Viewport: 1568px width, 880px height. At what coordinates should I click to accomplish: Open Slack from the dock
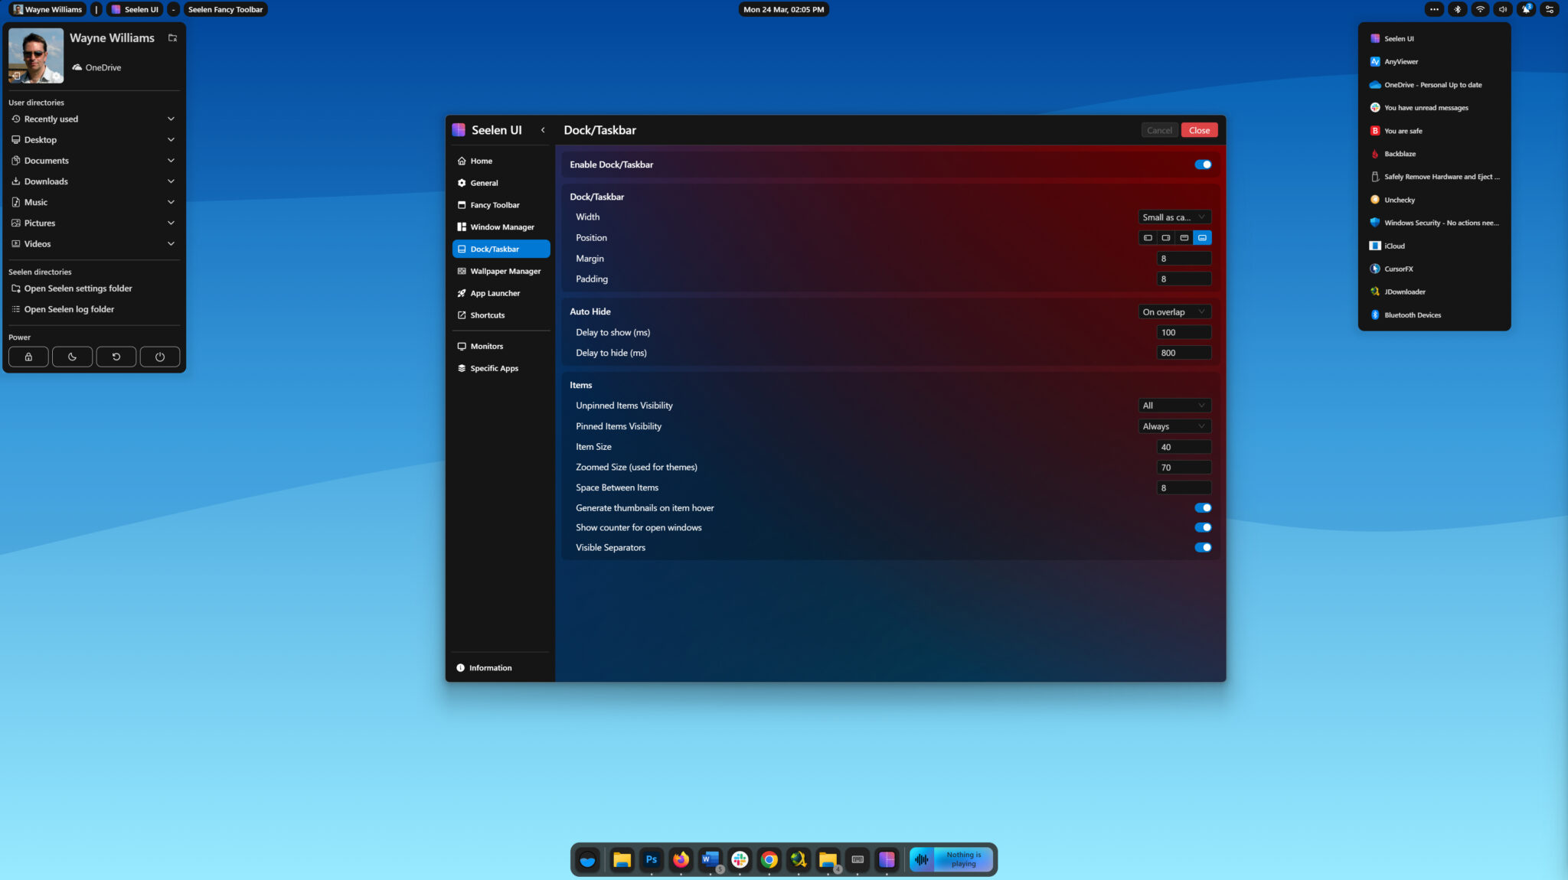[740, 859]
